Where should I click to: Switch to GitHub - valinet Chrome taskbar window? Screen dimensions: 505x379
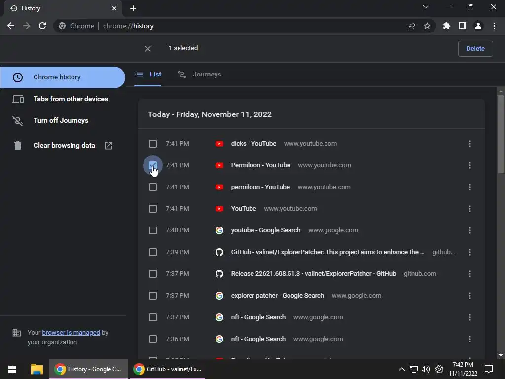point(168,369)
